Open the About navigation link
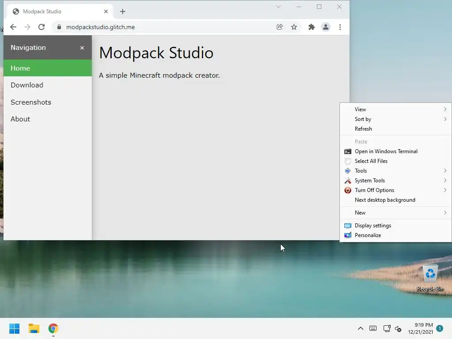This screenshot has height=339, width=452. pyautogui.click(x=48, y=119)
